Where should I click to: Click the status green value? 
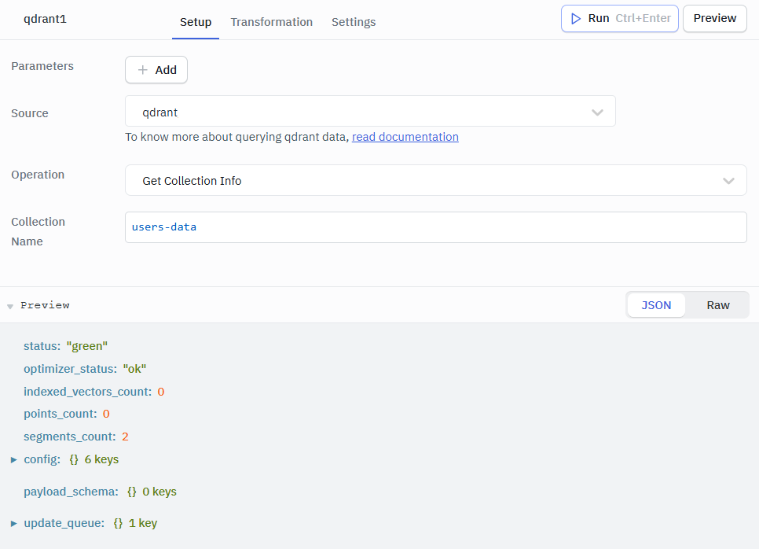86,346
